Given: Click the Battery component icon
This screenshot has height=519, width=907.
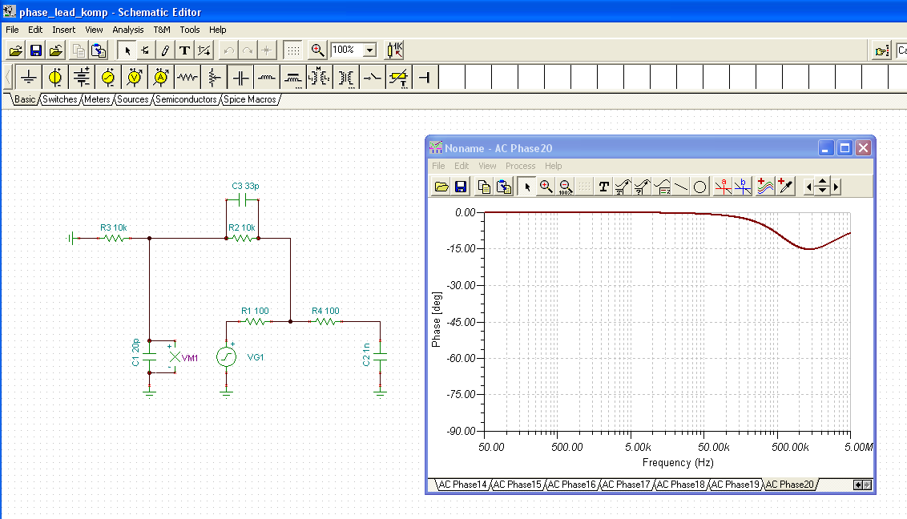Looking at the screenshot, I should (82, 78).
